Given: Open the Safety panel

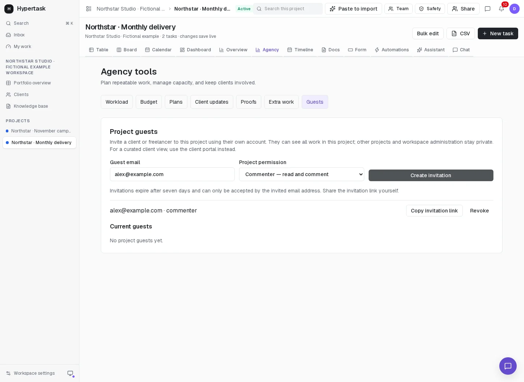Looking at the screenshot, I should pos(430,9).
